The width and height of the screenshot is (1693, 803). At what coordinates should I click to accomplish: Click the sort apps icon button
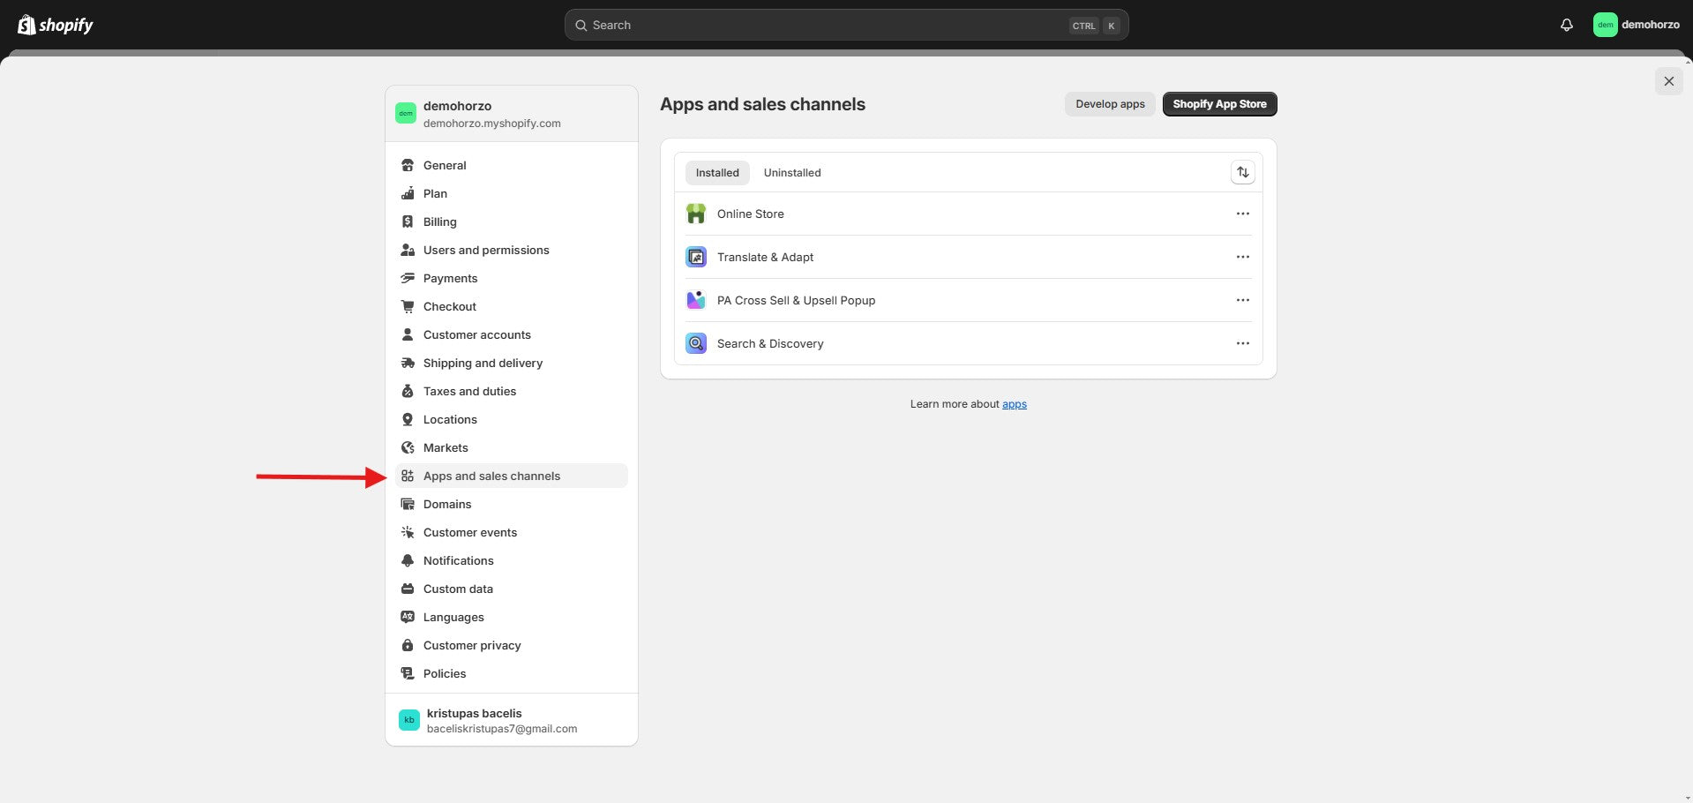click(1242, 172)
